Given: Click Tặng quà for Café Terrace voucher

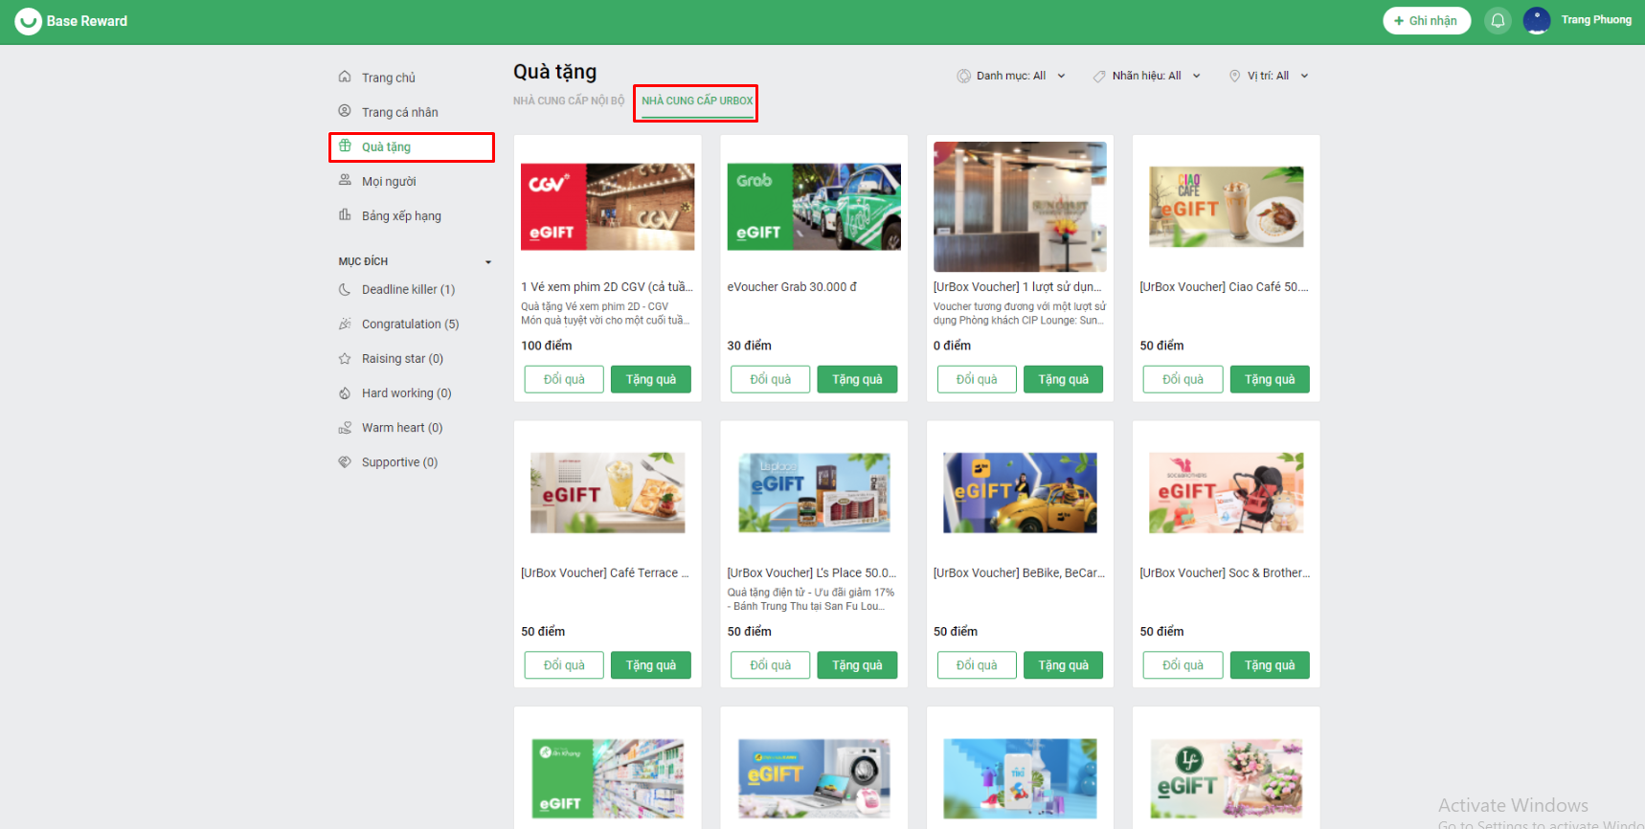Looking at the screenshot, I should pos(651,665).
